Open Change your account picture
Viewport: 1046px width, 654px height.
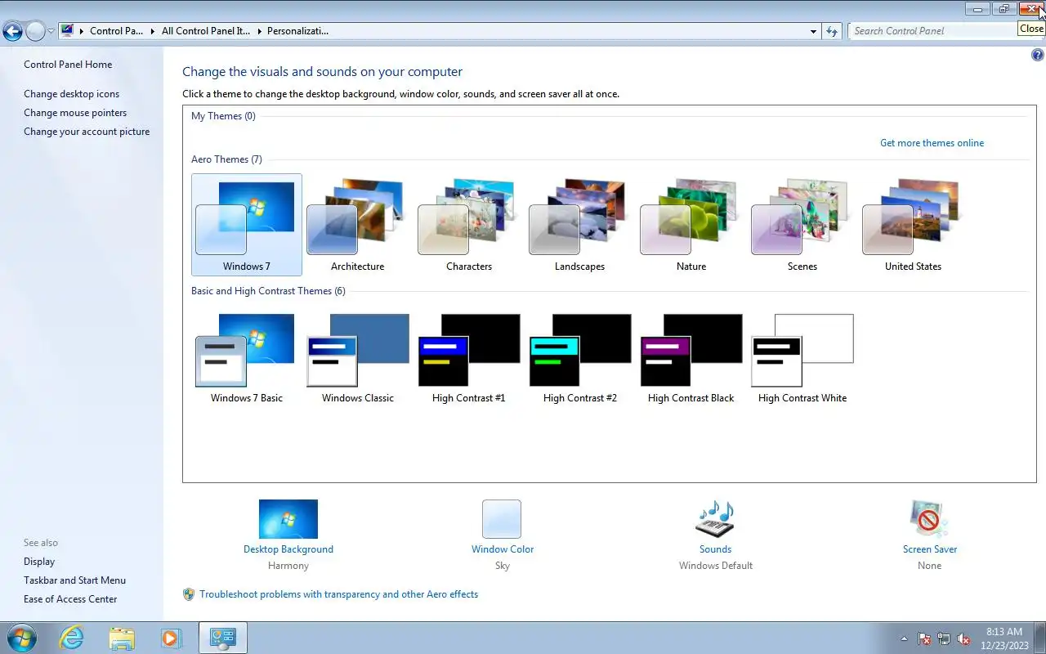coord(87,132)
